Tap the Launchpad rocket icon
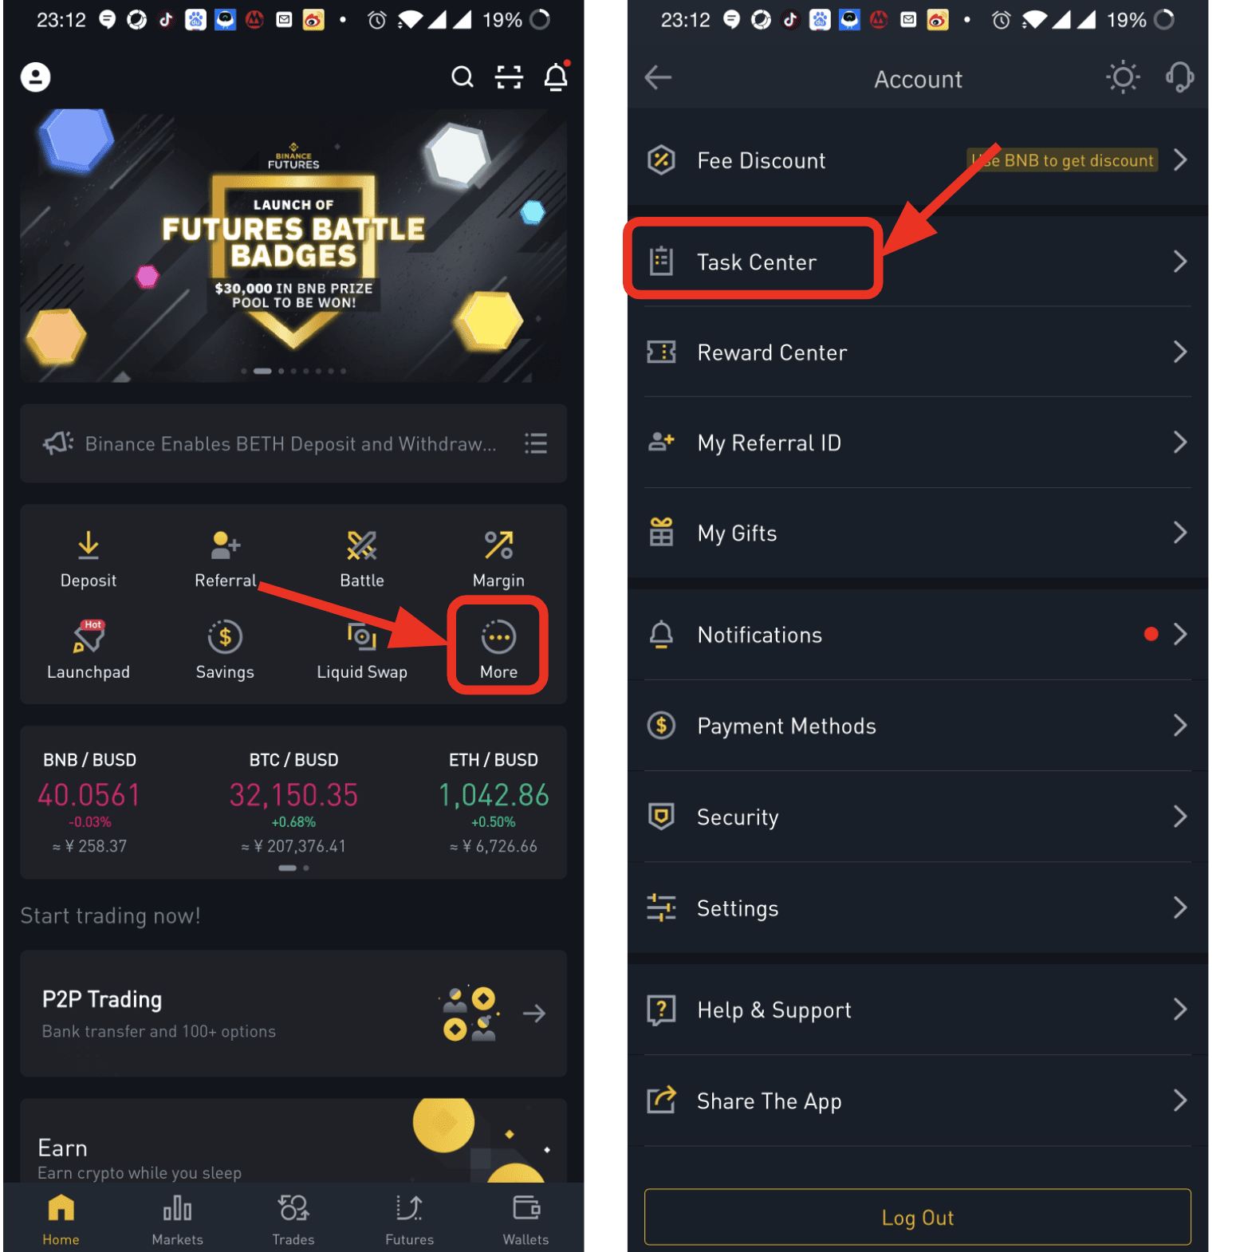The height and width of the screenshot is (1252, 1236). click(x=89, y=636)
